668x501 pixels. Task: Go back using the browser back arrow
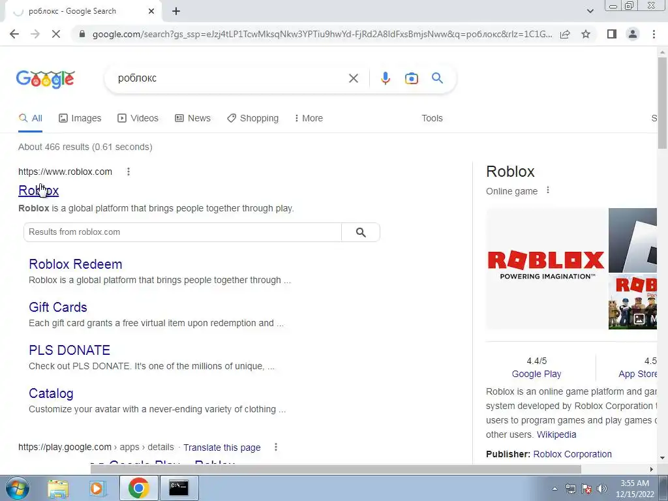(x=14, y=34)
